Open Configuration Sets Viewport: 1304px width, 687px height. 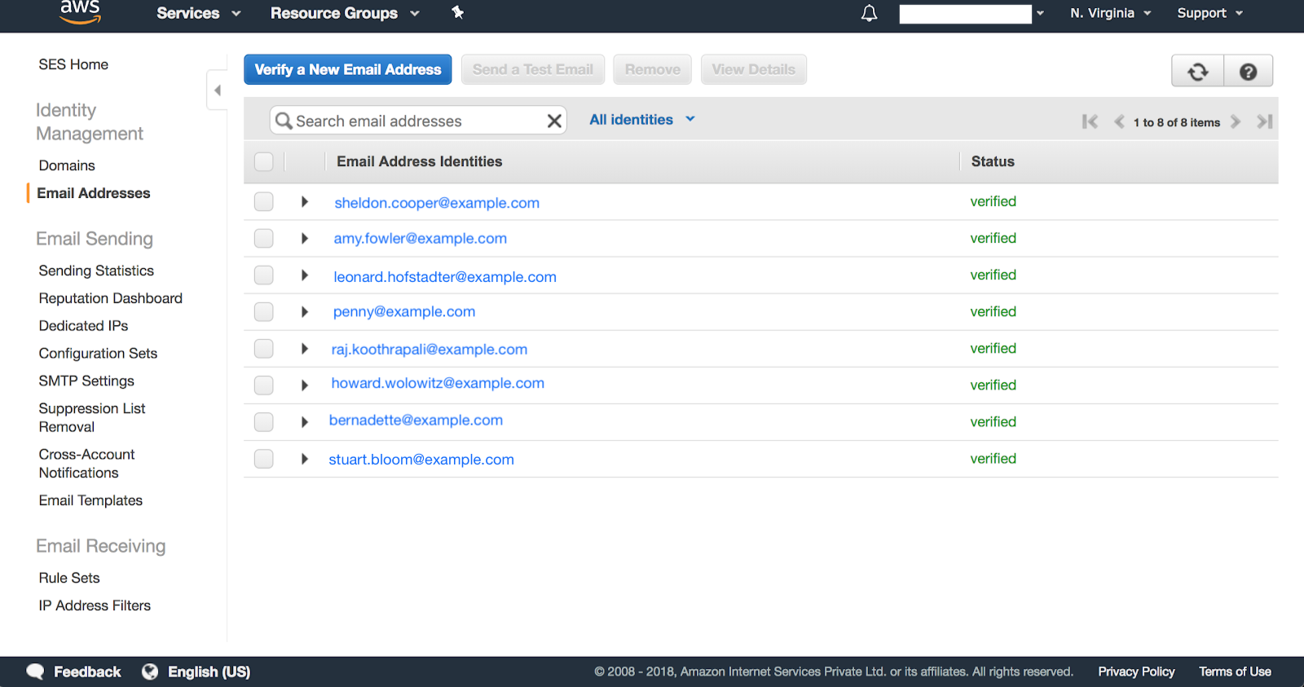pyautogui.click(x=98, y=354)
